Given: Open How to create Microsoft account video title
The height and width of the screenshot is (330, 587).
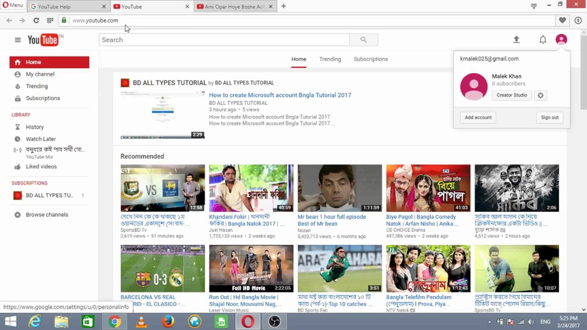Looking at the screenshot, I should (x=280, y=95).
